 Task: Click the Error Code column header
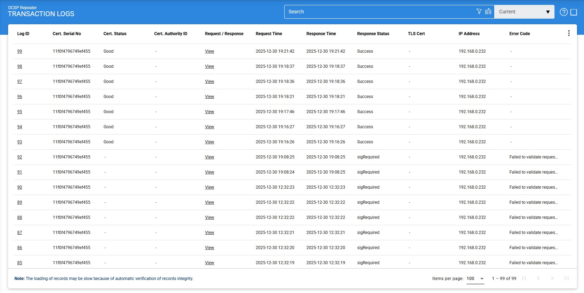click(x=519, y=34)
